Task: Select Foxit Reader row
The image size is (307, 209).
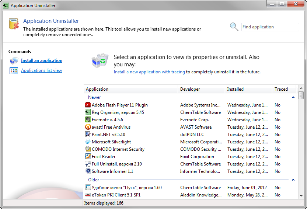Action: click(191, 157)
